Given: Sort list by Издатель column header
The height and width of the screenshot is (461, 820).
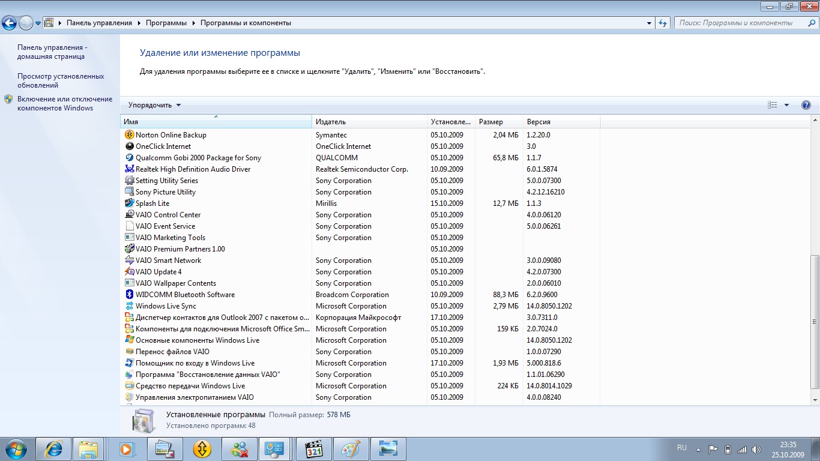Looking at the screenshot, I should pos(370,122).
